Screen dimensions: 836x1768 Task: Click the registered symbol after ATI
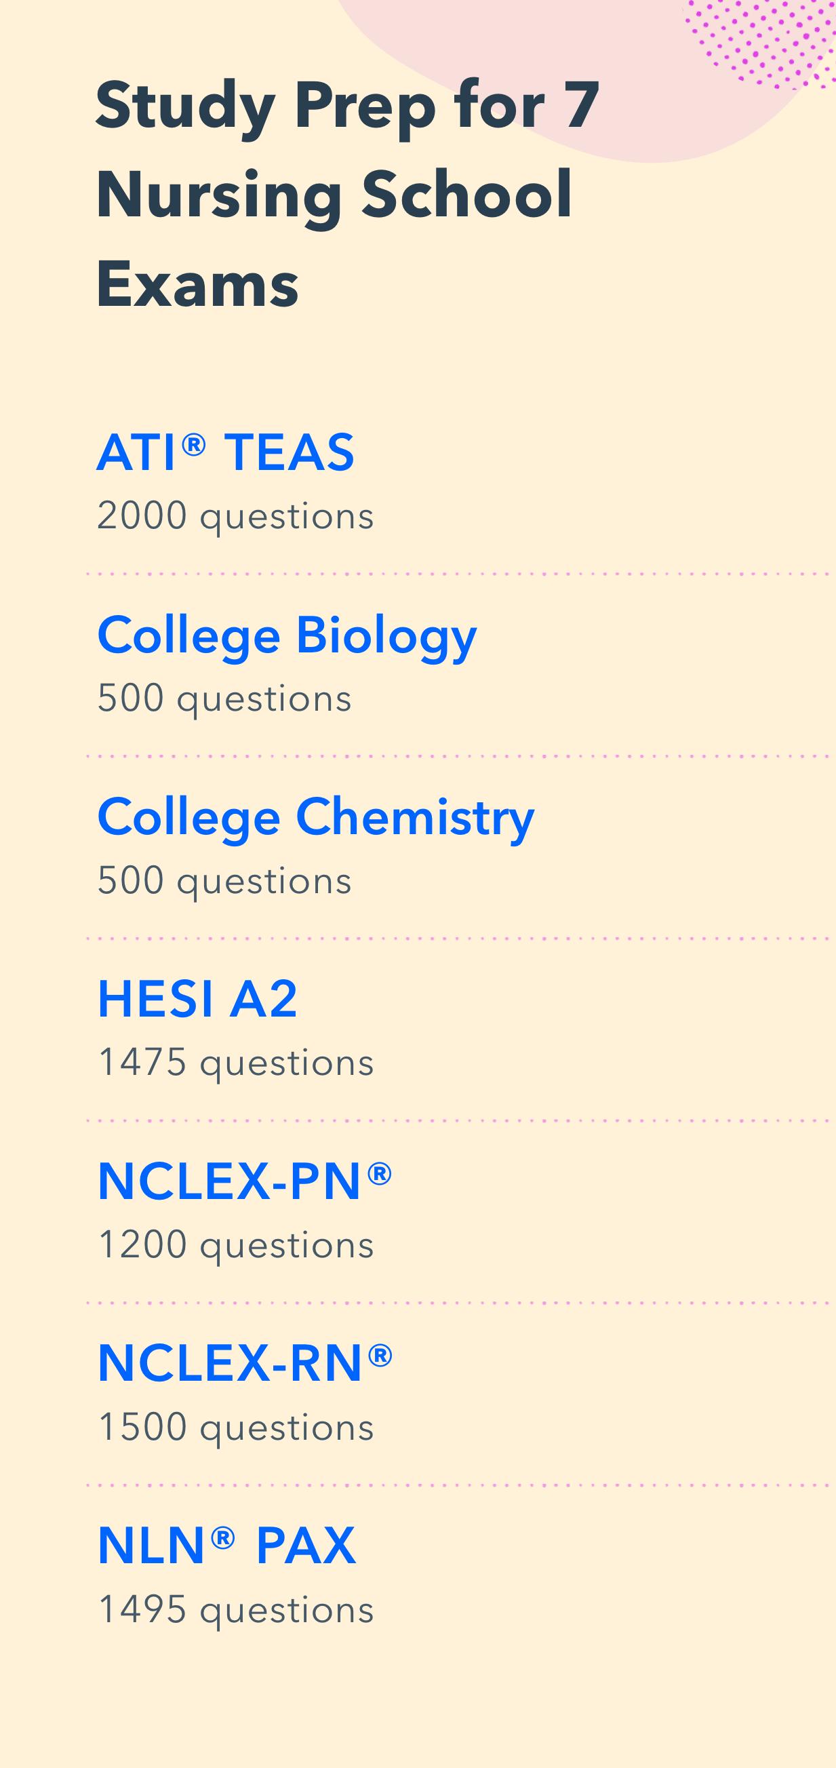193,445
